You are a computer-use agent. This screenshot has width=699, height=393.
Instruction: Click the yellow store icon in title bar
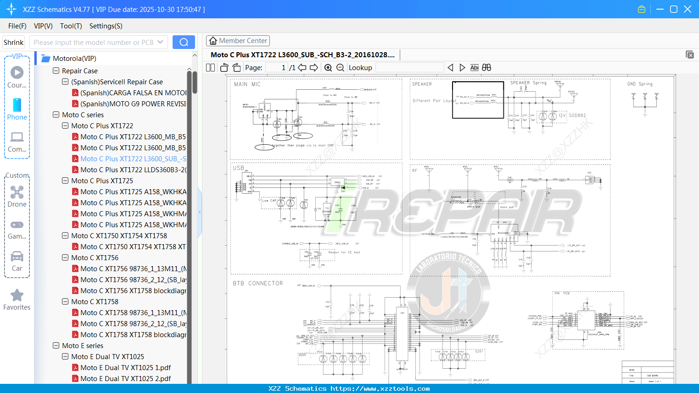642,9
